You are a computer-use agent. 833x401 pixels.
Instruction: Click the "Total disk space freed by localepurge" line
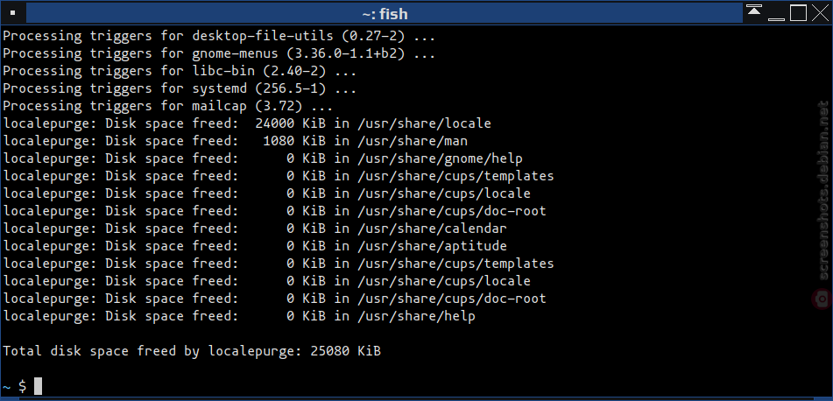point(192,351)
